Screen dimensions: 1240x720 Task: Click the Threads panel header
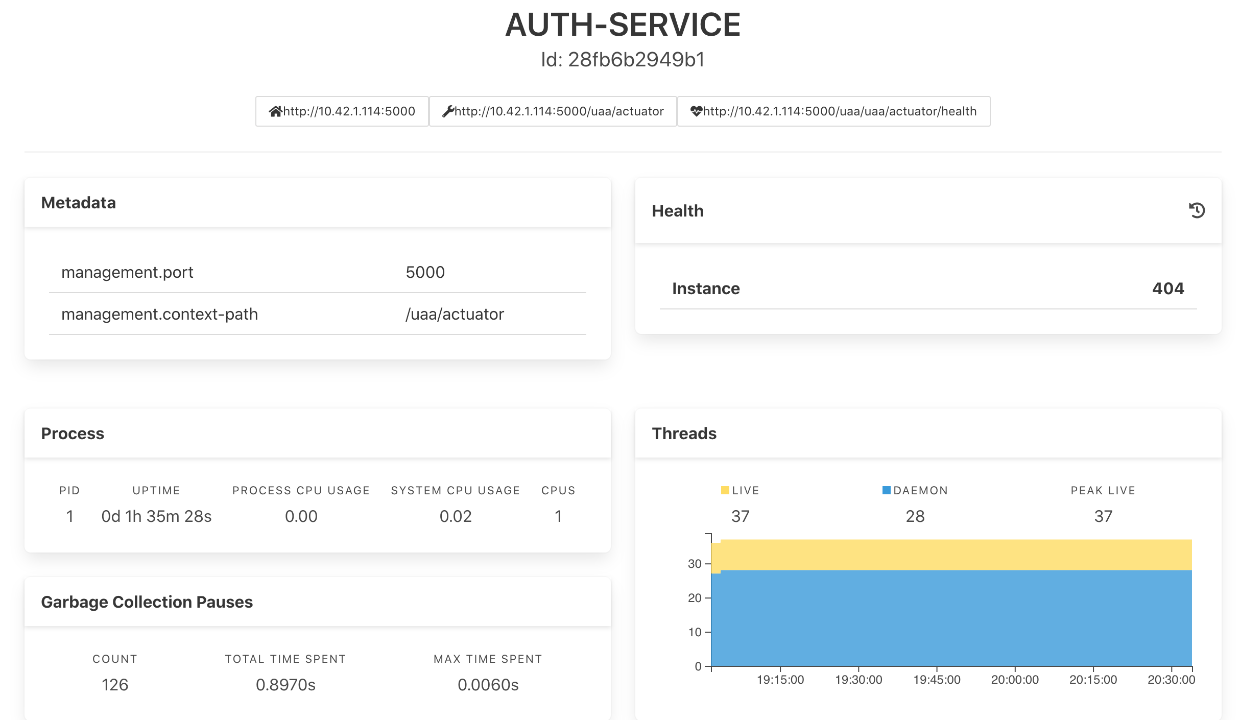point(684,434)
